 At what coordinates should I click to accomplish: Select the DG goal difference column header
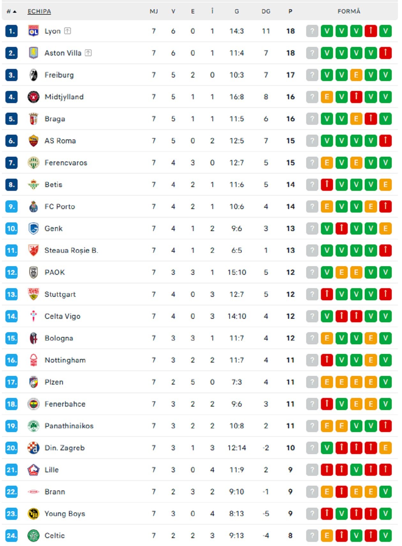pyautogui.click(x=266, y=11)
